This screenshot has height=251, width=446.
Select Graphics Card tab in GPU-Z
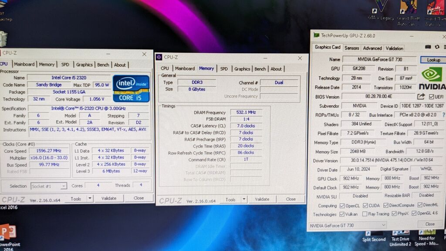click(x=328, y=47)
